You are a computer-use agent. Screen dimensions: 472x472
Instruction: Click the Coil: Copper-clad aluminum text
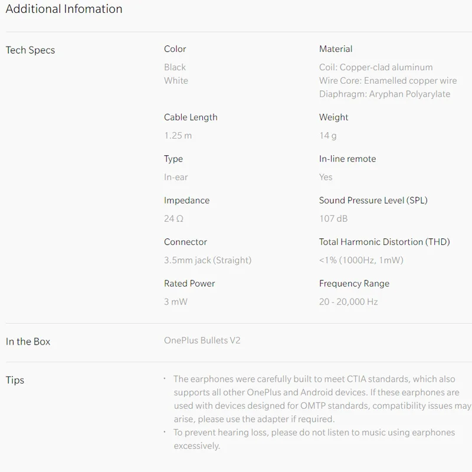click(376, 67)
